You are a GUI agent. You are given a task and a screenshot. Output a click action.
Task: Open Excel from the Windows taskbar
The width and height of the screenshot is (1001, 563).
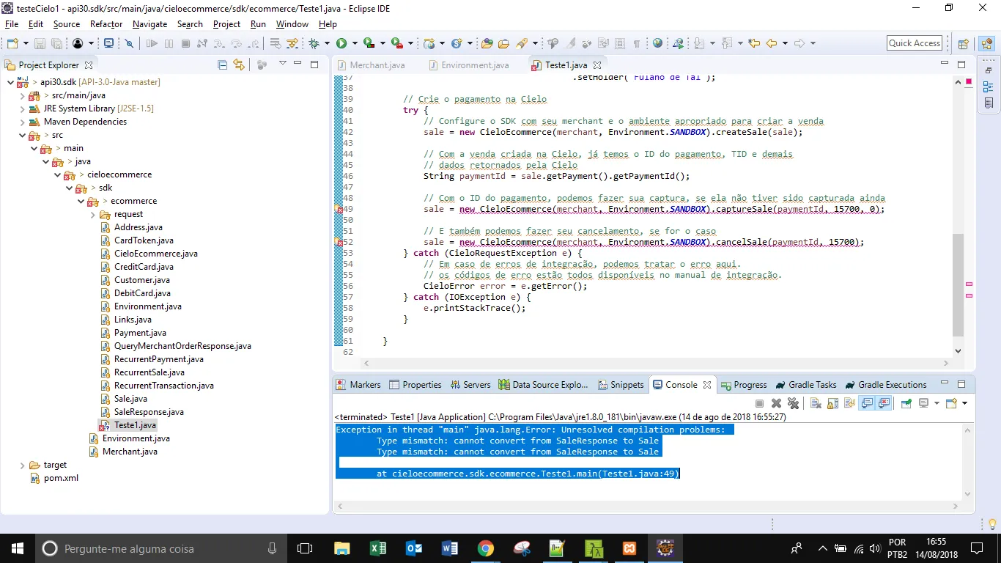378,548
